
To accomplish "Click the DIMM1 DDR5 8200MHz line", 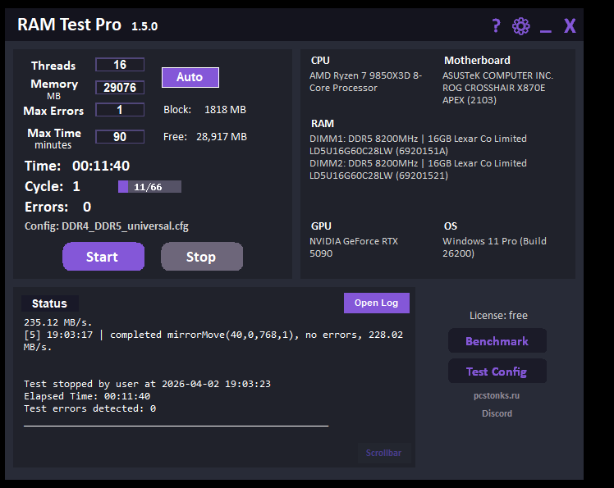I will tap(418, 145).
